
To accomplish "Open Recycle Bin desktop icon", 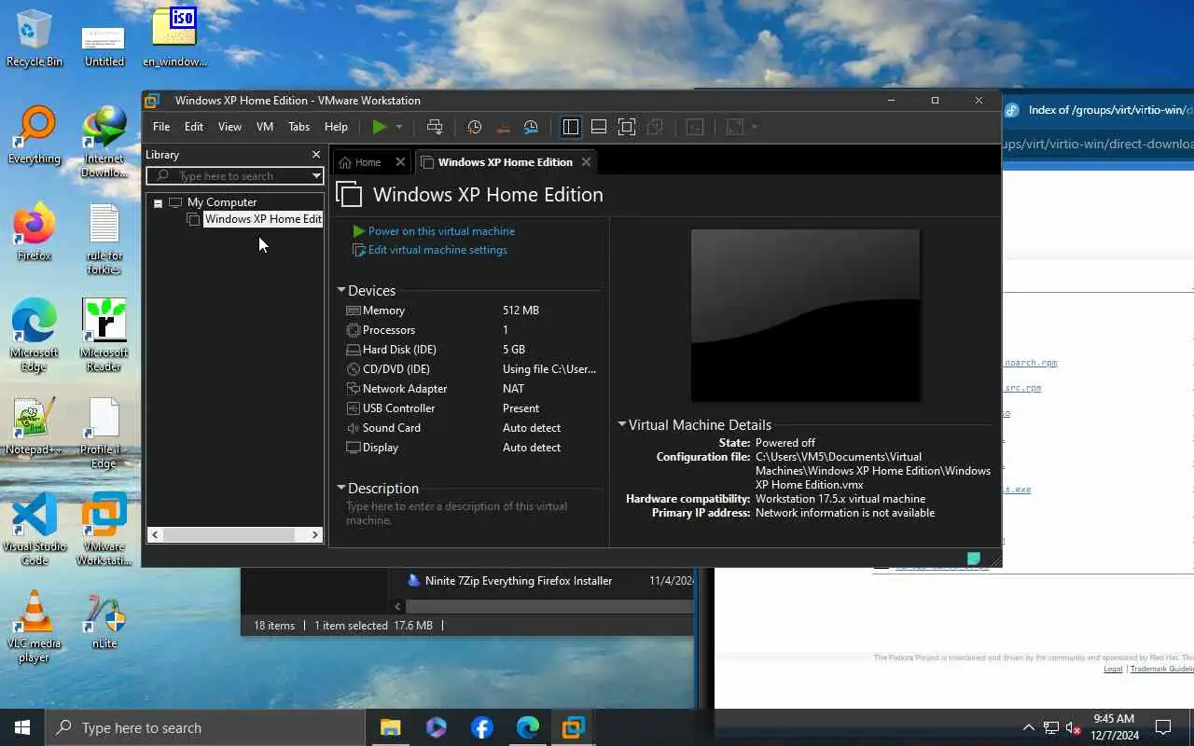I will click(35, 38).
